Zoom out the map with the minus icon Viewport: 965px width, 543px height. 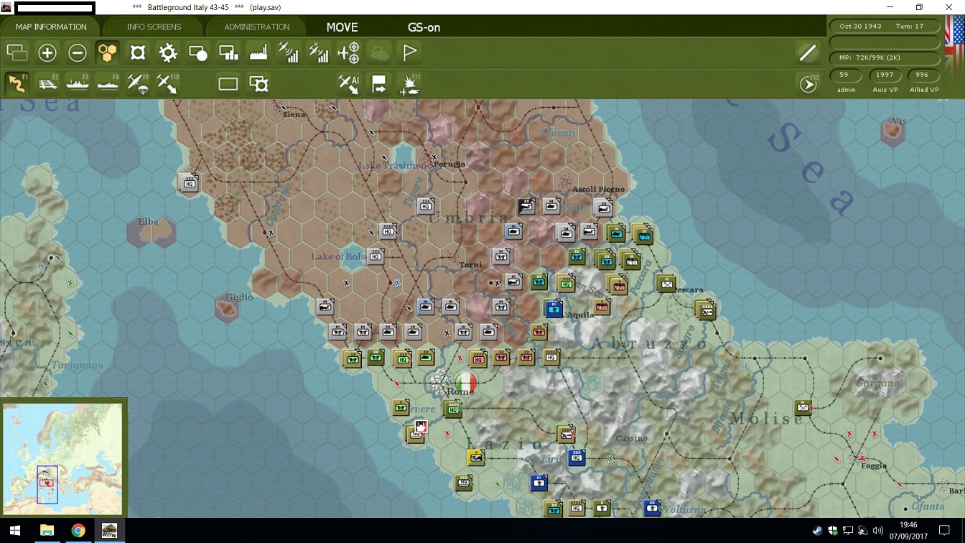coord(78,52)
